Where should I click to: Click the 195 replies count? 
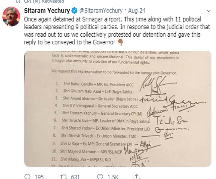pyautogui.click(x=39, y=176)
